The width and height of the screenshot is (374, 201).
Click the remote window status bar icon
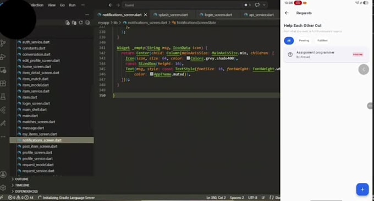tap(2, 198)
